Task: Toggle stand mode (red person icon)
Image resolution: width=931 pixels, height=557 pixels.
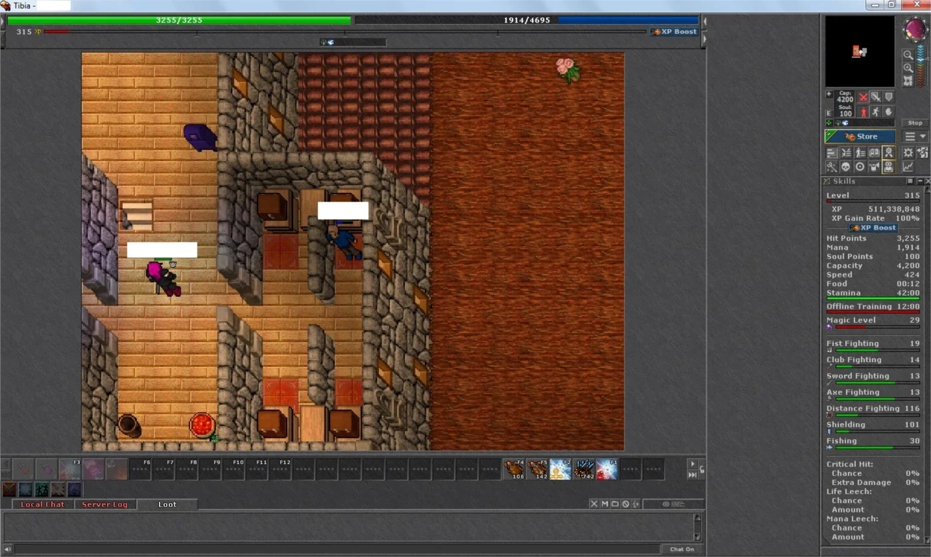Action: (864, 112)
